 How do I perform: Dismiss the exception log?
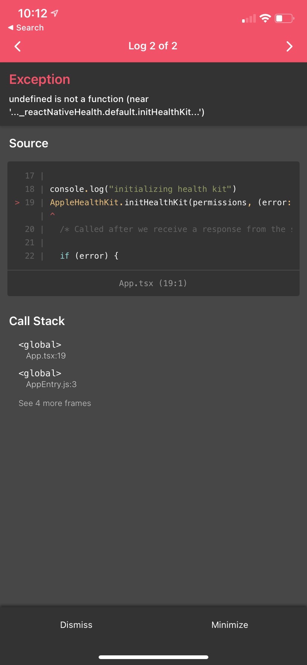point(76,625)
